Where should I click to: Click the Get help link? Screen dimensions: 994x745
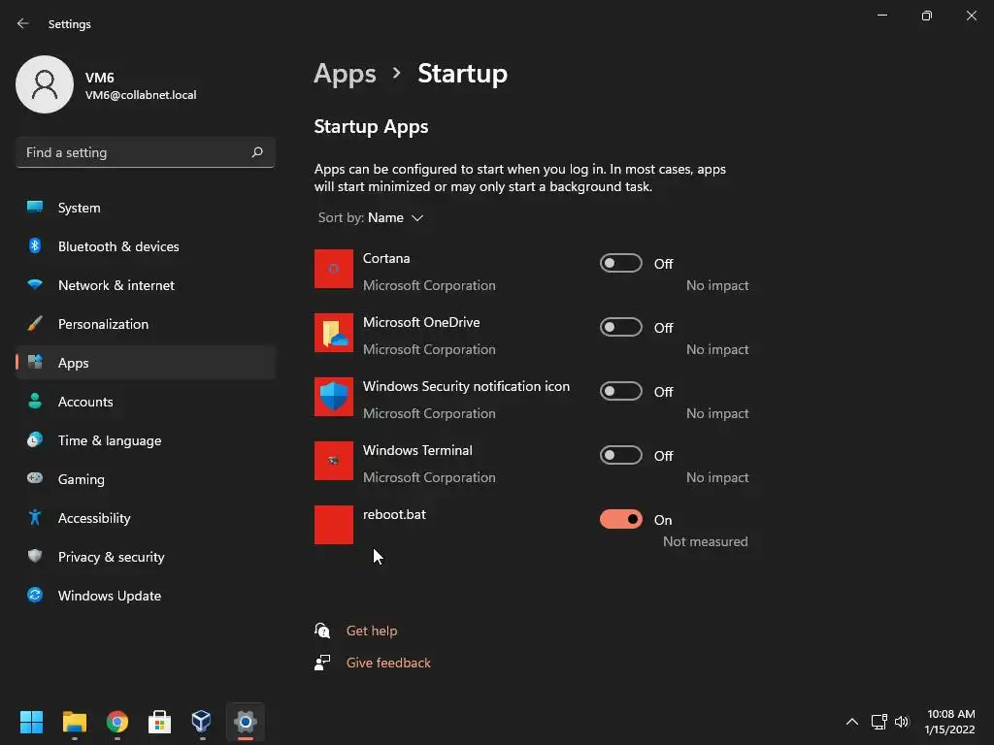372,631
